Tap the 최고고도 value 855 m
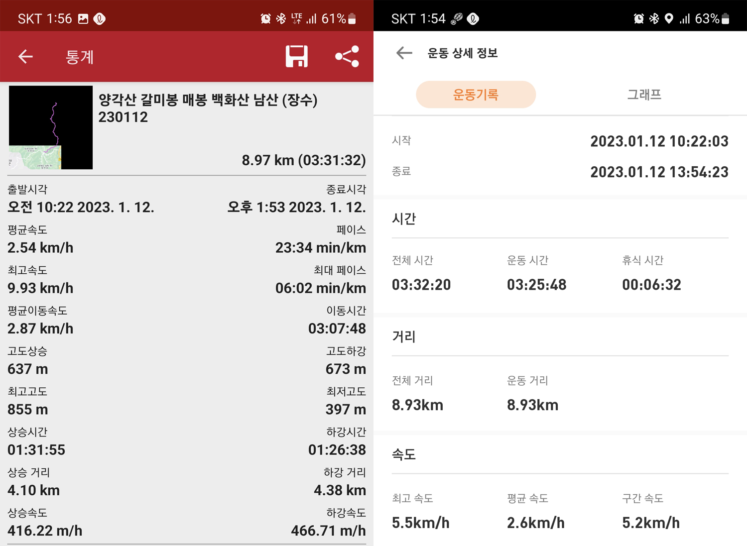747x546 pixels. click(x=28, y=409)
